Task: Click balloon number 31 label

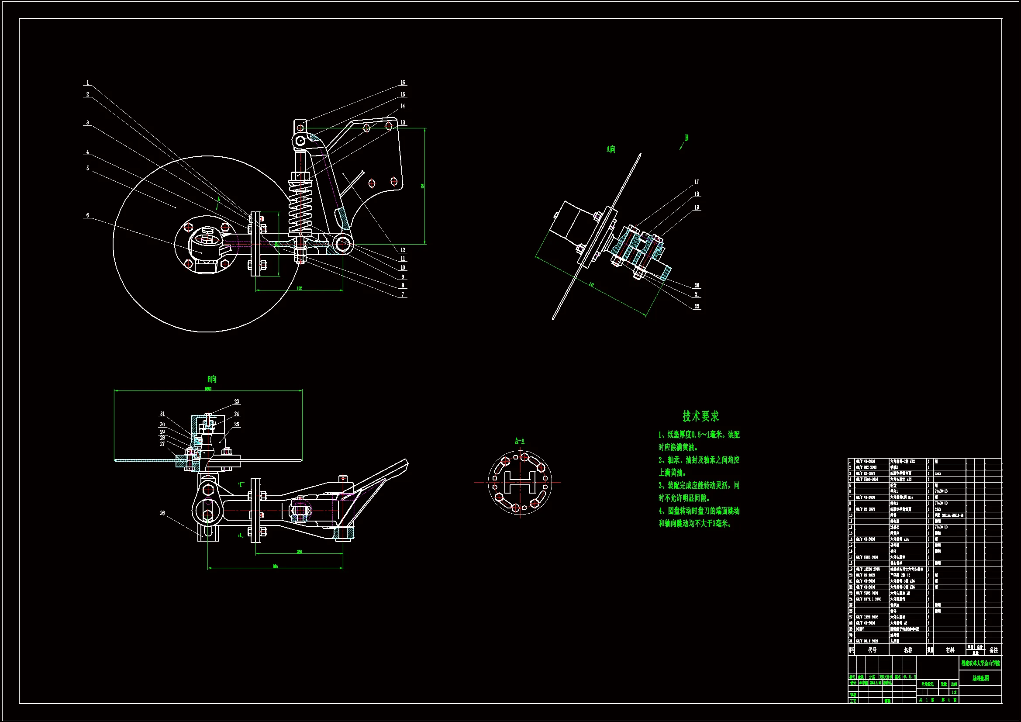Action: (162, 414)
